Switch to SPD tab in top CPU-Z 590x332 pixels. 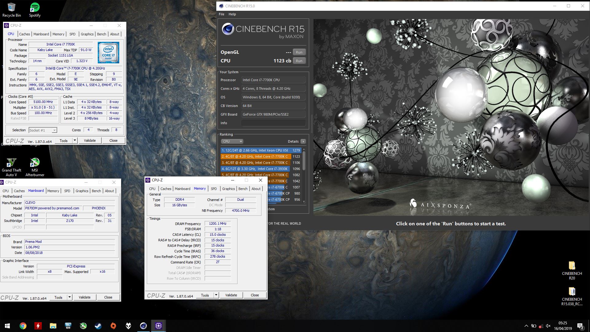[72, 34]
